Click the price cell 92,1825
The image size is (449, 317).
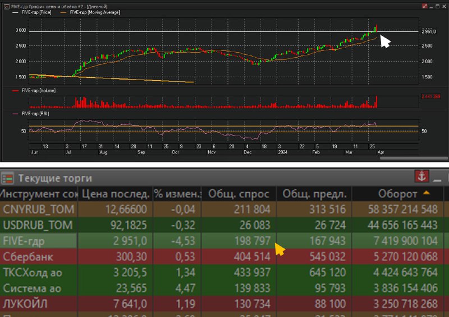coord(116,225)
